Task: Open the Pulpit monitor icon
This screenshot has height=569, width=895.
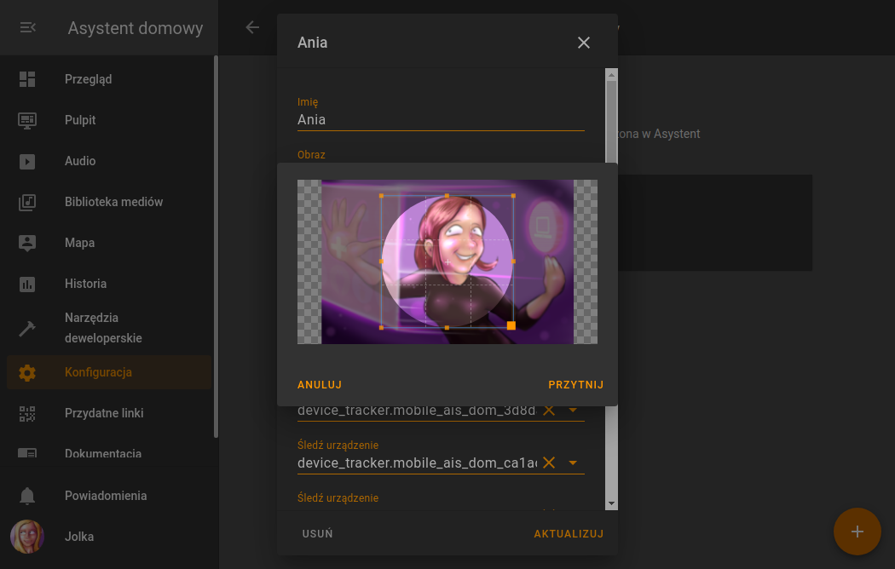Action: click(26, 120)
